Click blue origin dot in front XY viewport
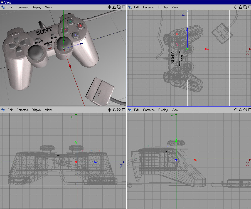 click(176, 160)
